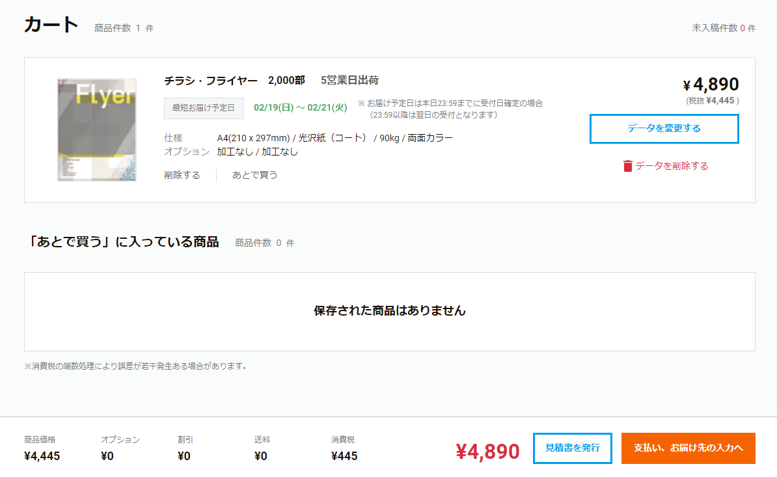Click the 保存された商品はありません empty box
This screenshot has height=477, width=777.
(389, 311)
